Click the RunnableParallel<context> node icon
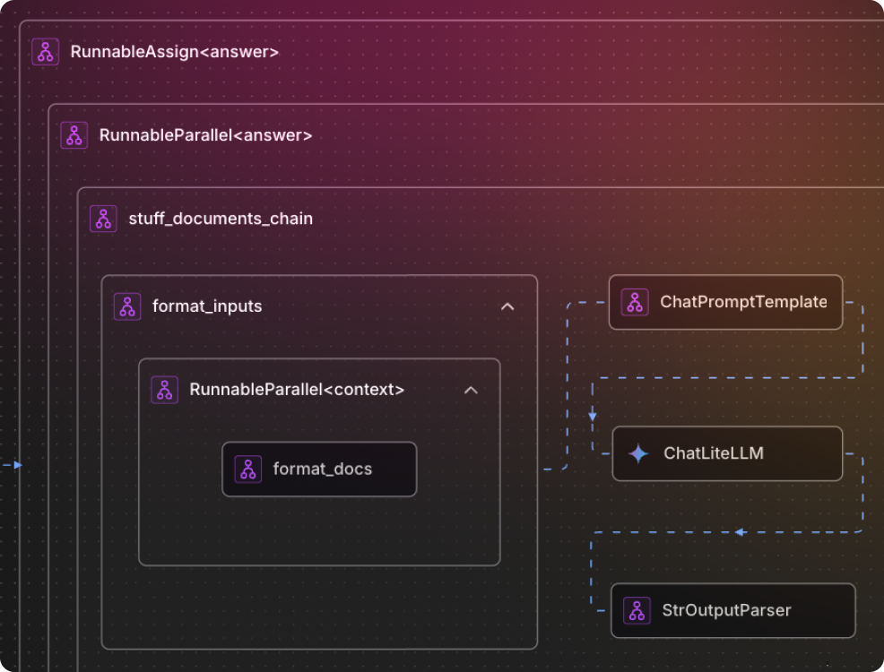The image size is (884, 672). click(165, 390)
